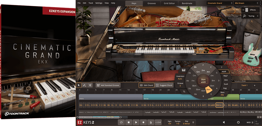This screenshot has height=126, width=262.
Task: Switch to the Grid Editor tab
Action: point(169,3)
